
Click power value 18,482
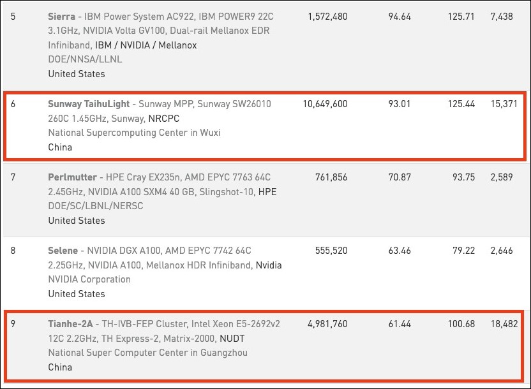click(504, 325)
